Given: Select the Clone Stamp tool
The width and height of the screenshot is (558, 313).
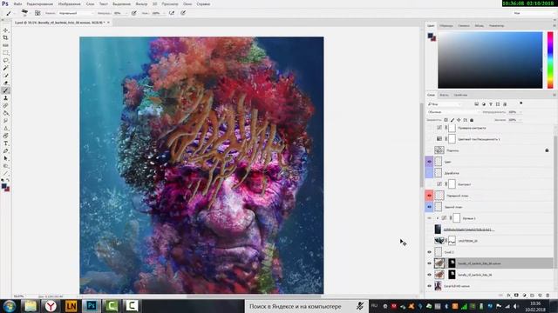Looking at the screenshot, I should (5, 98).
